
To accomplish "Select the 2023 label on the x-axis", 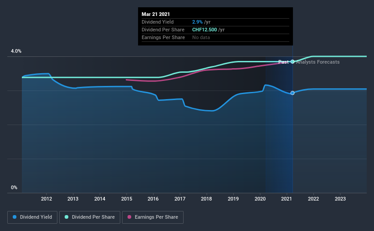I will tap(340, 199).
